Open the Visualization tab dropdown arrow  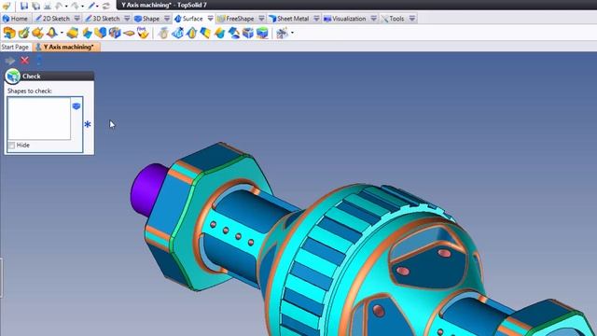[373, 19]
